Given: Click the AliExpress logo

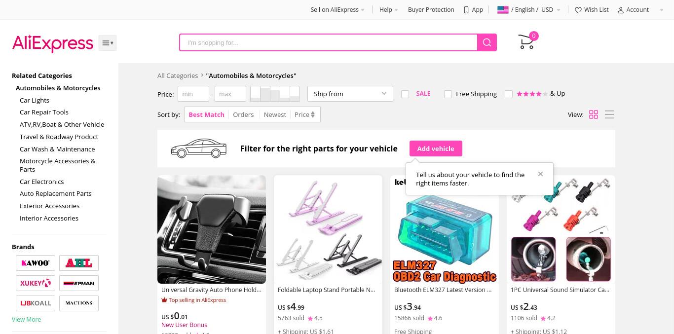Looking at the screenshot, I should click(52, 43).
